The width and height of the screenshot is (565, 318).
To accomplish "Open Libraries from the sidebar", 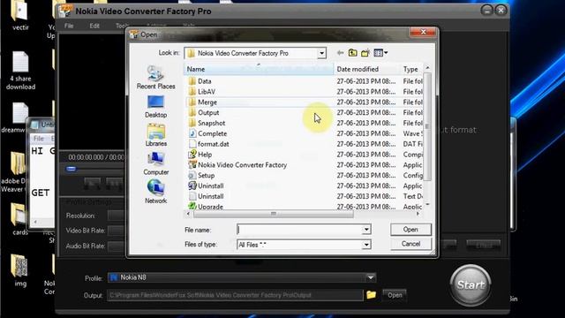I will [155, 135].
